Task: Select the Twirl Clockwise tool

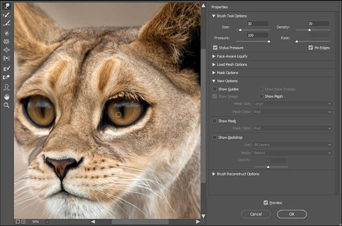Action: coord(7,33)
